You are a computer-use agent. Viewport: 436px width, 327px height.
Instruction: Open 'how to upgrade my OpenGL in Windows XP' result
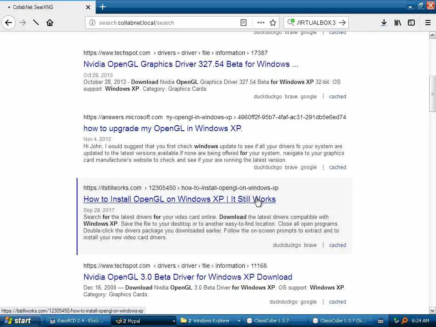(163, 129)
